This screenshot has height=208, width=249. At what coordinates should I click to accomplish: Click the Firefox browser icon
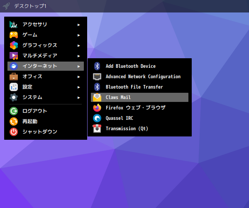(97, 108)
